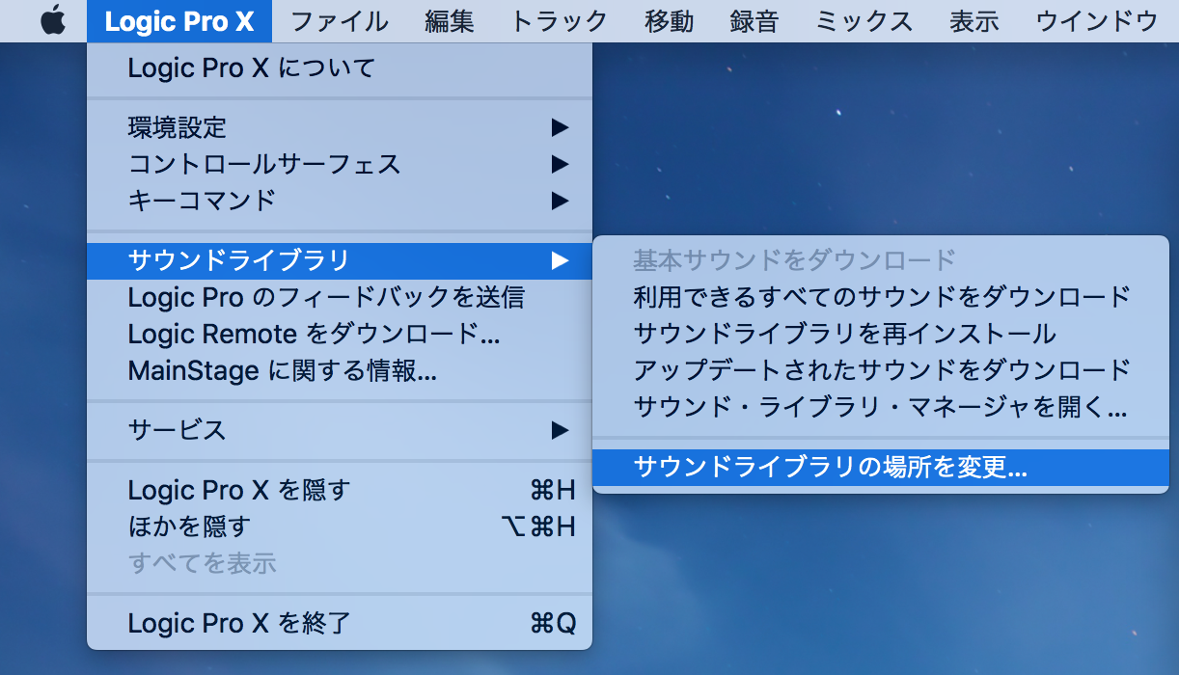Open the 録音 menu
The height and width of the screenshot is (675, 1179).
tap(754, 21)
